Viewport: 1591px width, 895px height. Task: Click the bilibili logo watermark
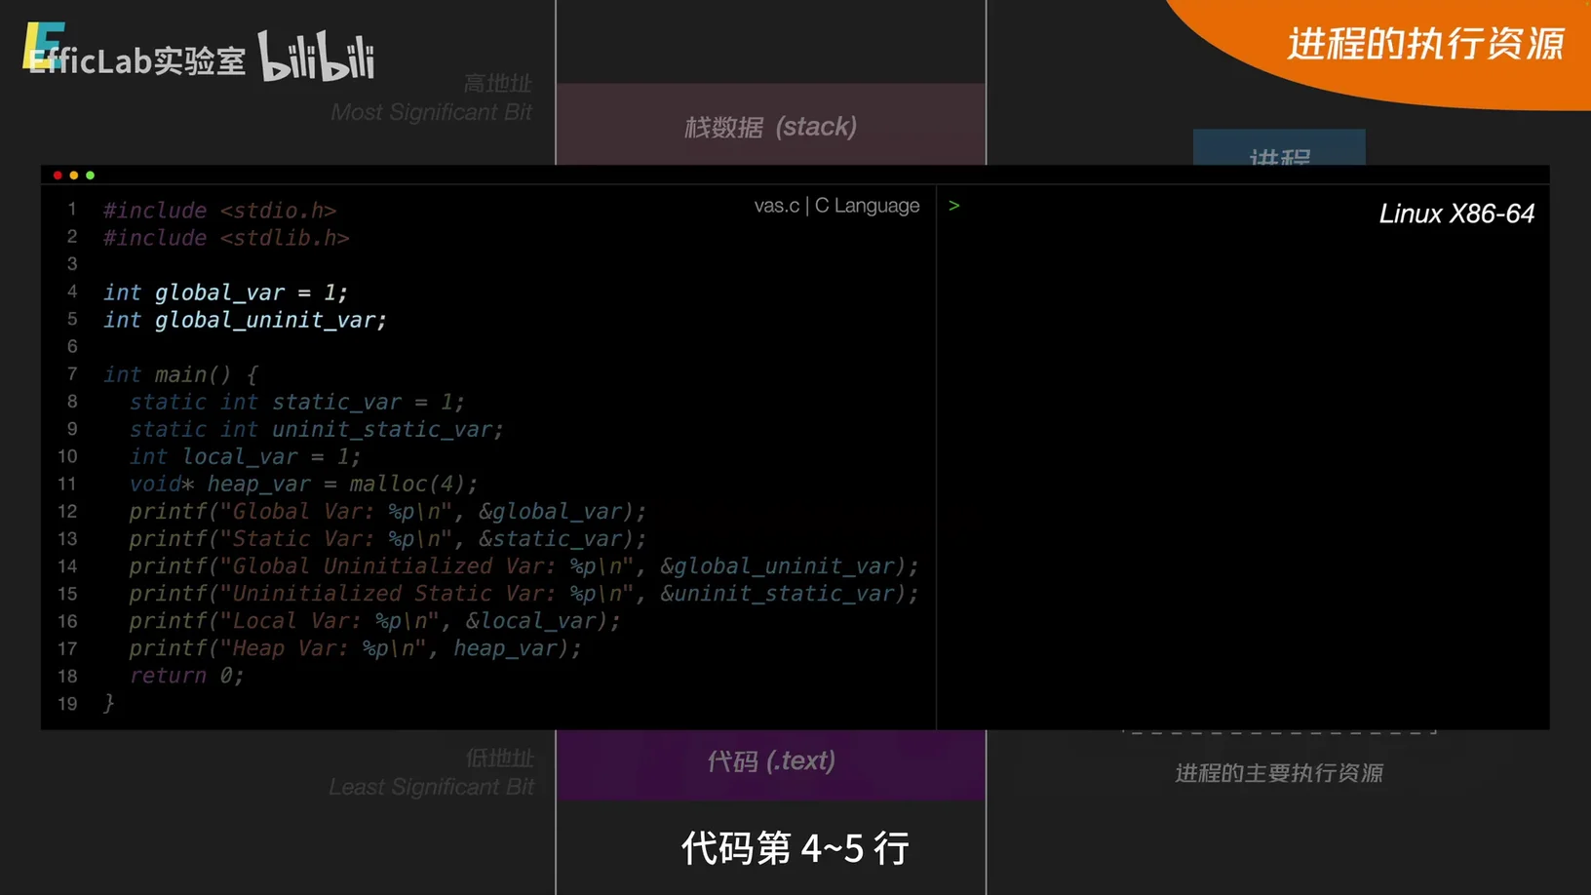point(316,57)
